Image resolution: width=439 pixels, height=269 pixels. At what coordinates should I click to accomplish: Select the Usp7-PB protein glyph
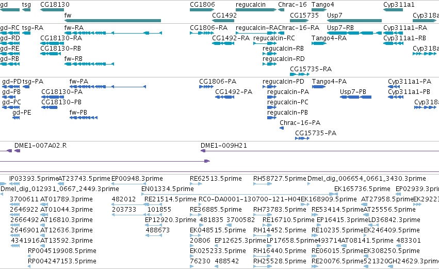pos(355,97)
